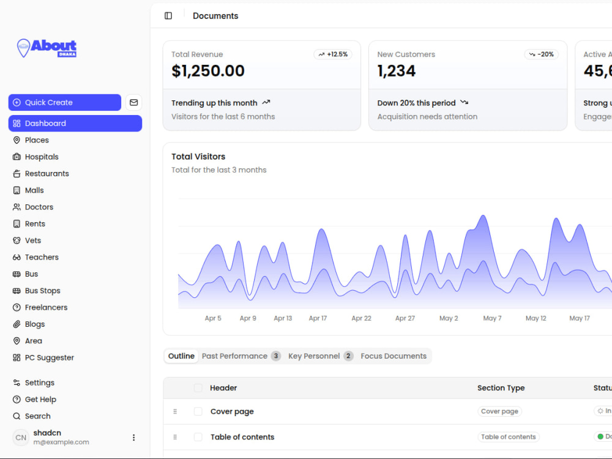Click the Get Help question icon
This screenshot has height=459, width=612.
point(17,400)
